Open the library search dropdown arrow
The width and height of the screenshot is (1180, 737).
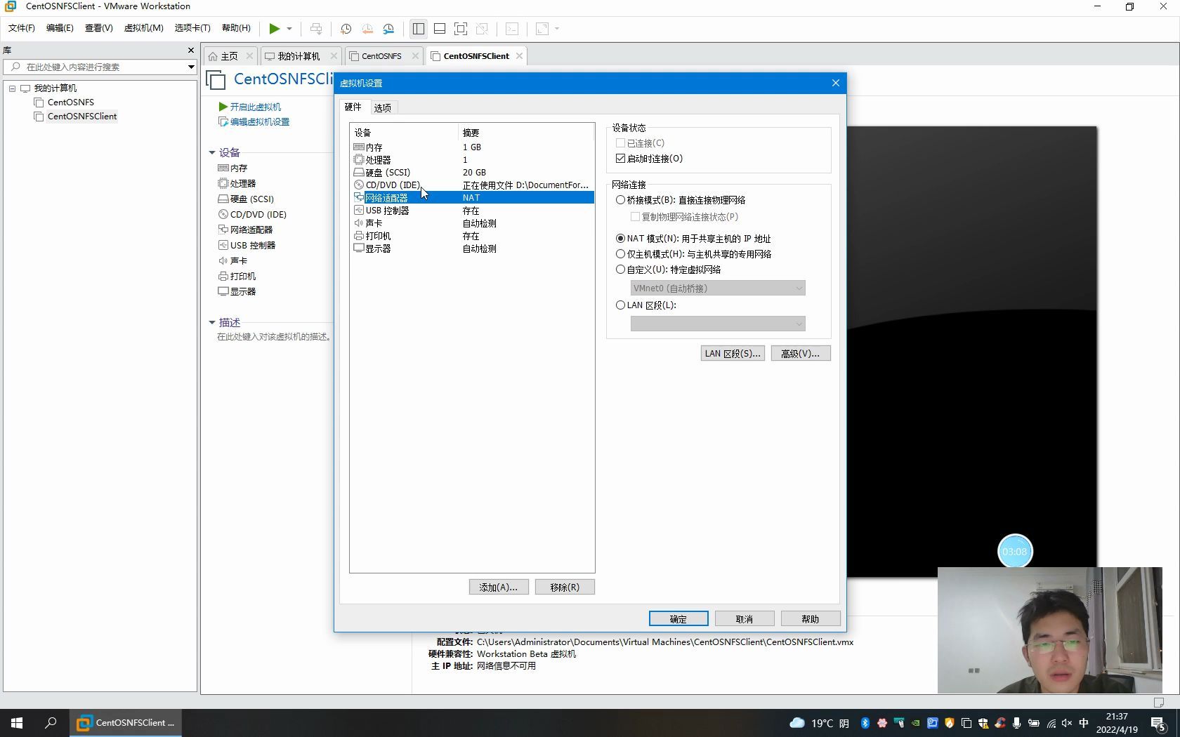click(191, 67)
